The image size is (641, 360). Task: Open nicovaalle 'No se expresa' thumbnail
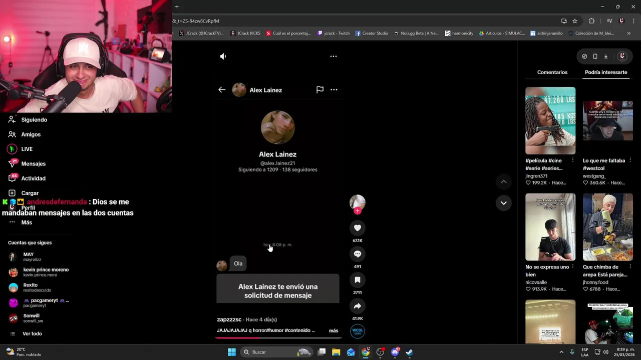(550, 227)
